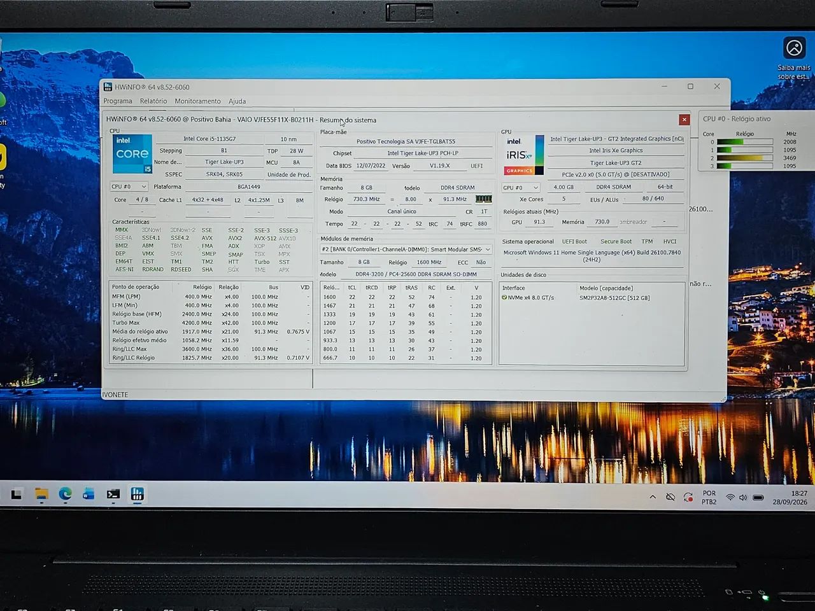Click the 'Canal único' memory mode field
Viewport: 815px width, 611px height.
(x=402, y=211)
